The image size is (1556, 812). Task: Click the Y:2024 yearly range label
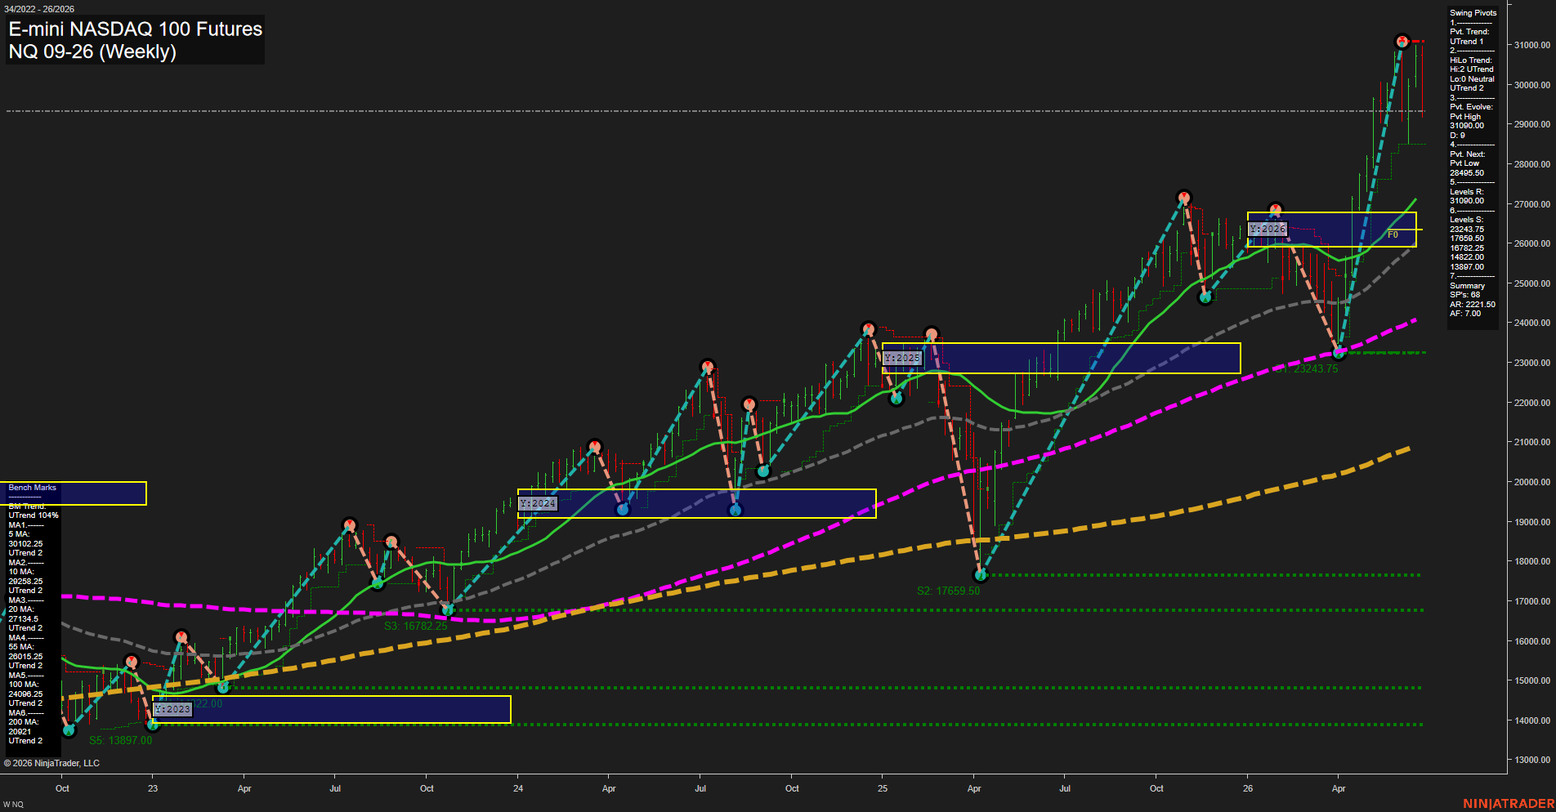(x=538, y=503)
